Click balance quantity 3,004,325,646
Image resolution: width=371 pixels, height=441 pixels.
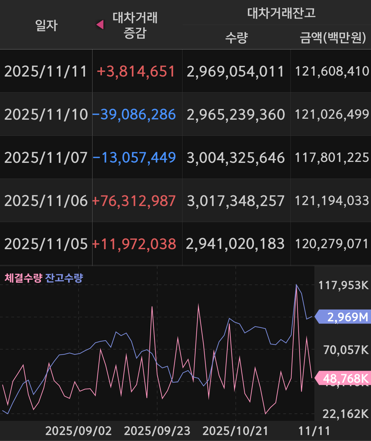click(236, 158)
